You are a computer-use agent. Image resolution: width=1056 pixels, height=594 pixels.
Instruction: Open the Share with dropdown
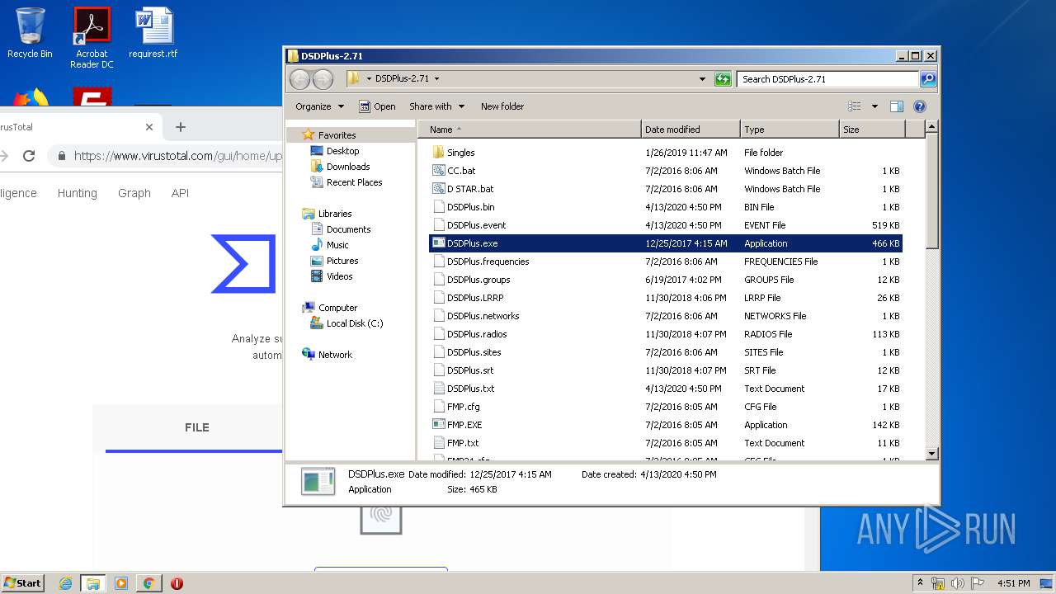pos(437,106)
